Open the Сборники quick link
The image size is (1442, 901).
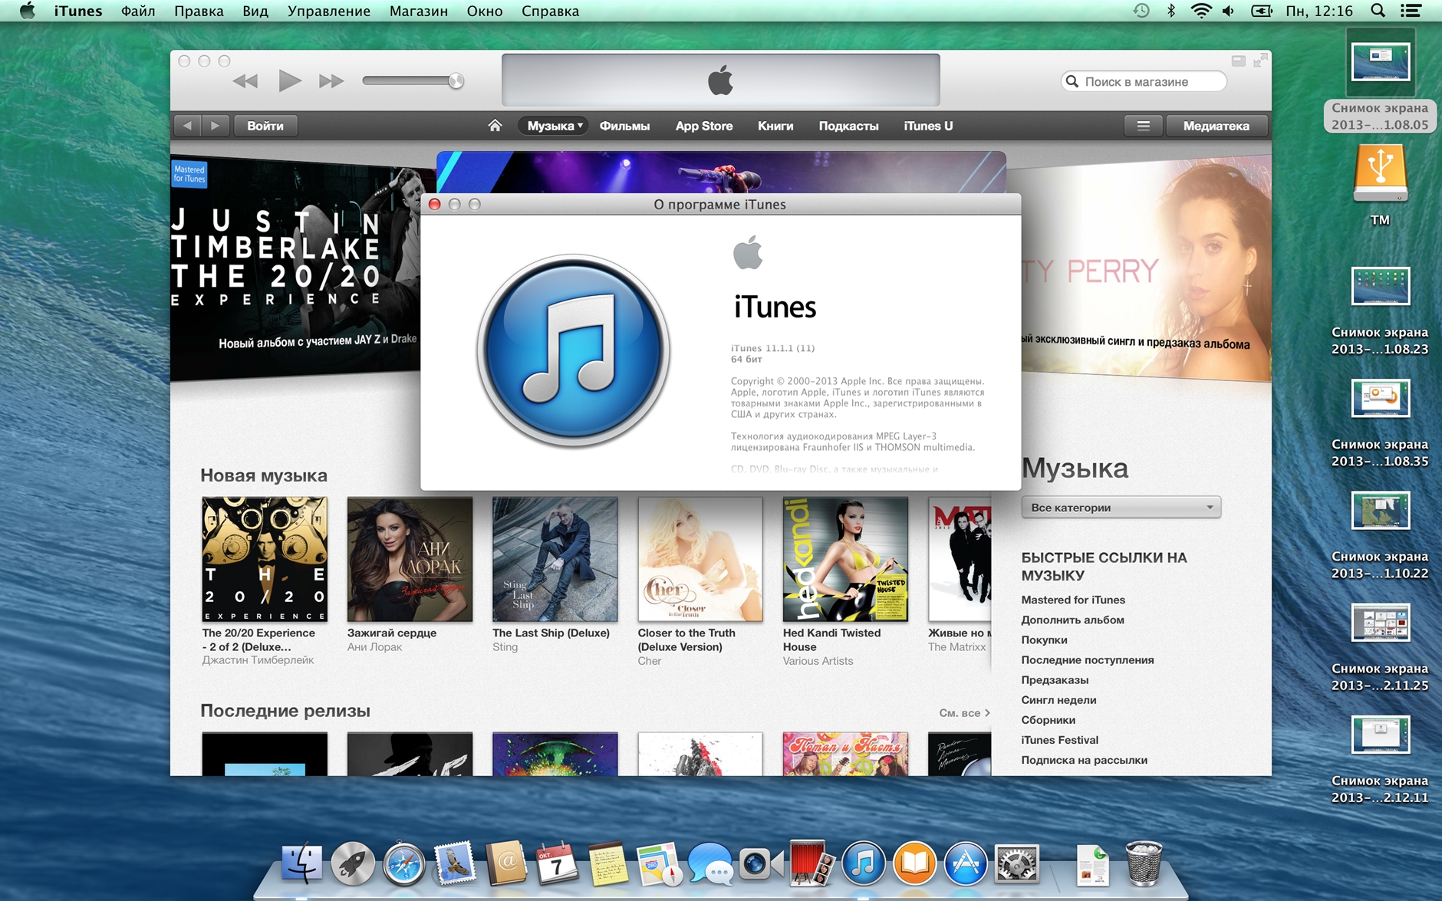click(x=1048, y=719)
